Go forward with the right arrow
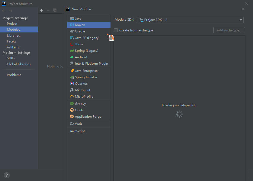 pos(11,11)
